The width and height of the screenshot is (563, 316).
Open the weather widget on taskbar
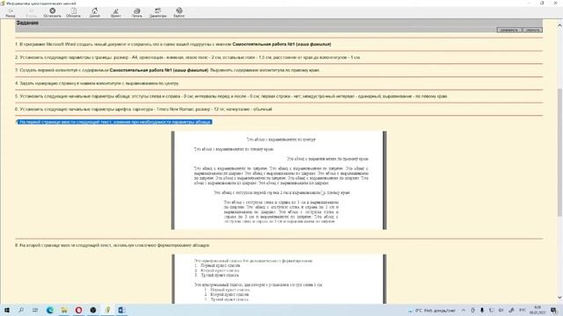pyautogui.click(x=432, y=311)
